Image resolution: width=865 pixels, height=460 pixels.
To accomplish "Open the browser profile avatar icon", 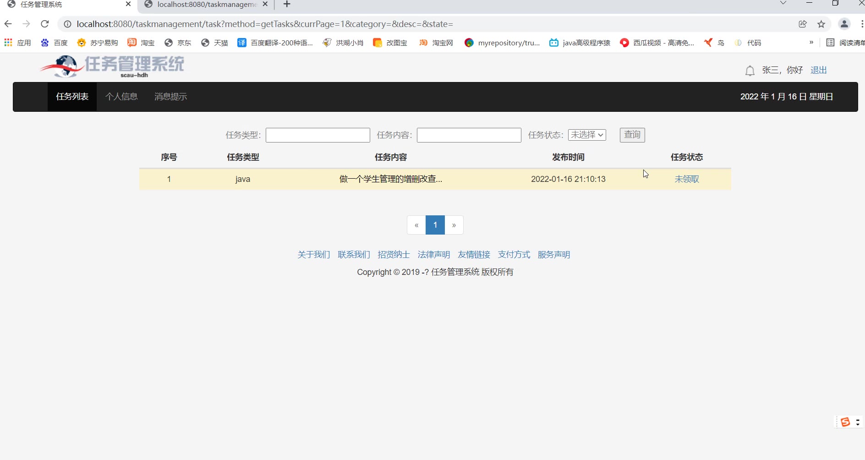I will point(844,24).
